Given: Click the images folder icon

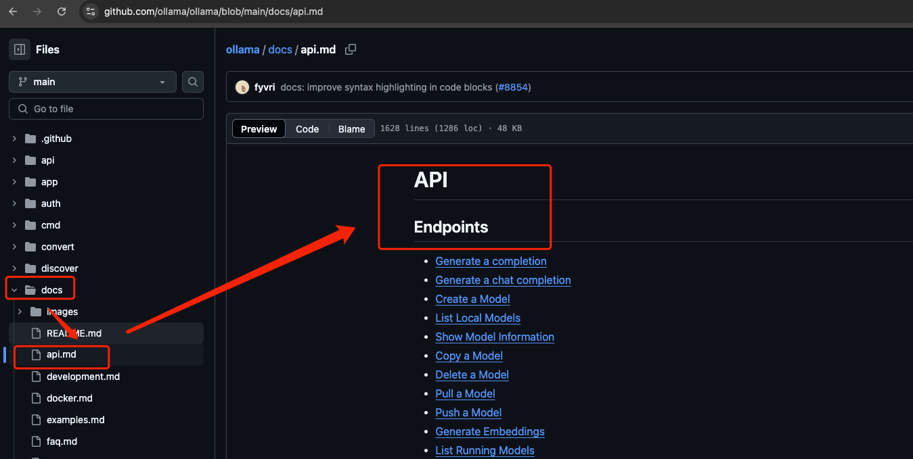Looking at the screenshot, I should [36, 312].
